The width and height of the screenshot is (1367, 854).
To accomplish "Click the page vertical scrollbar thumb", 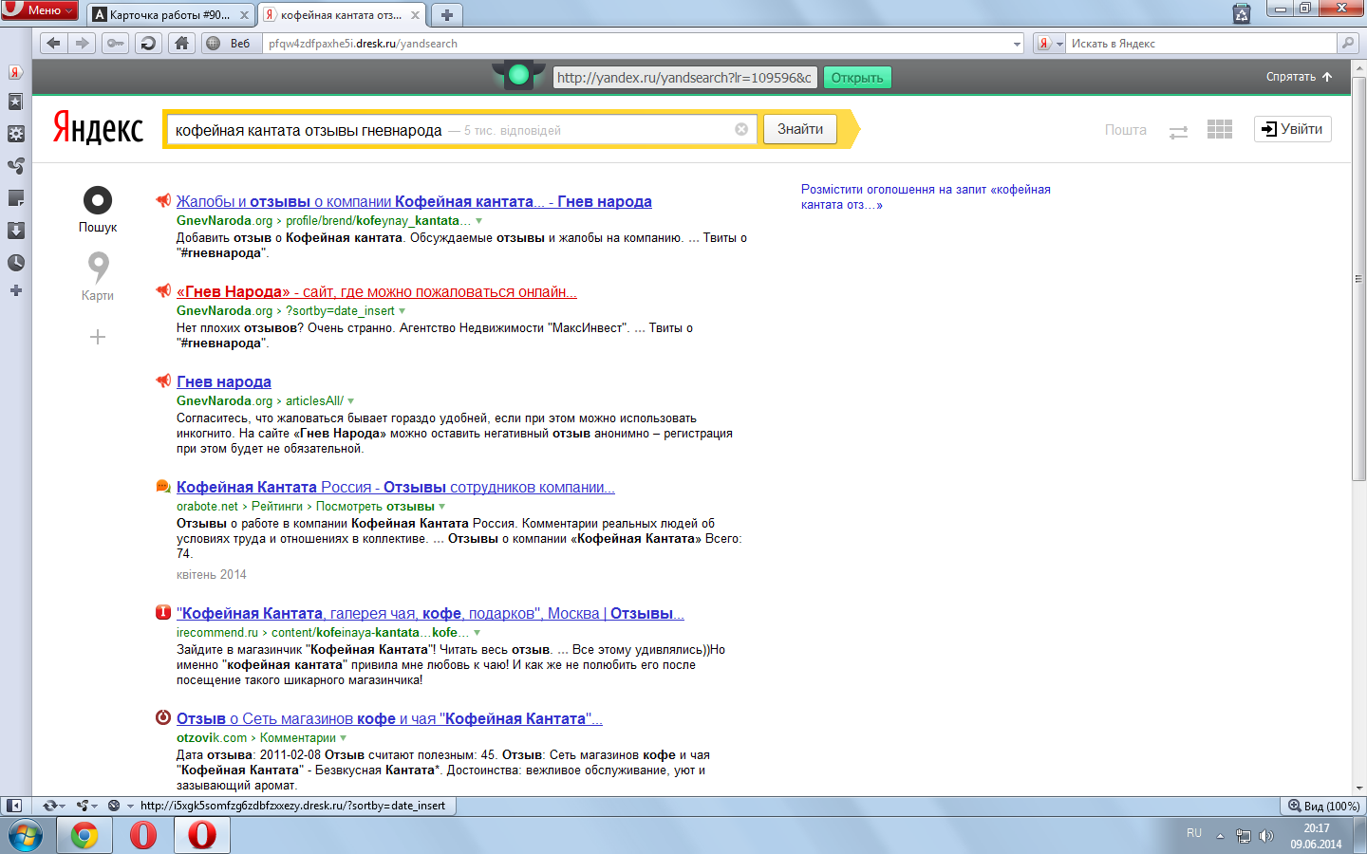I will point(1358,279).
